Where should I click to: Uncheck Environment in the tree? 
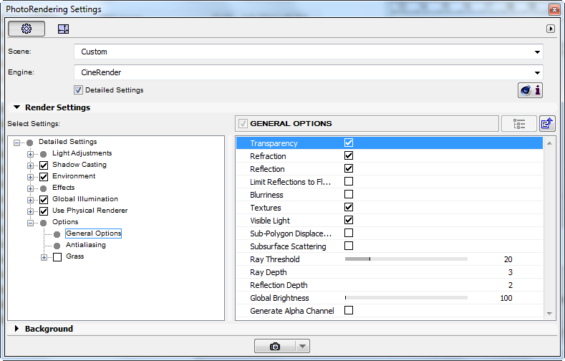point(44,177)
